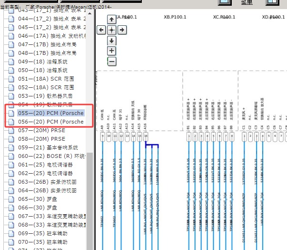This screenshot has height=250, width=287.
Task: Click connector label XD.P100.1
Action: click(x=273, y=17)
